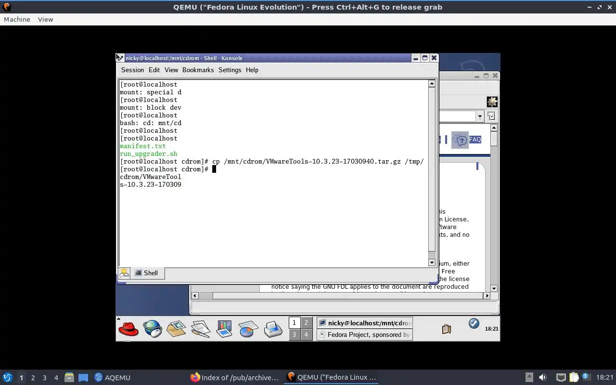The height and width of the screenshot is (385, 616).
Task: Open View menu in Konsole
Action: [171, 70]
